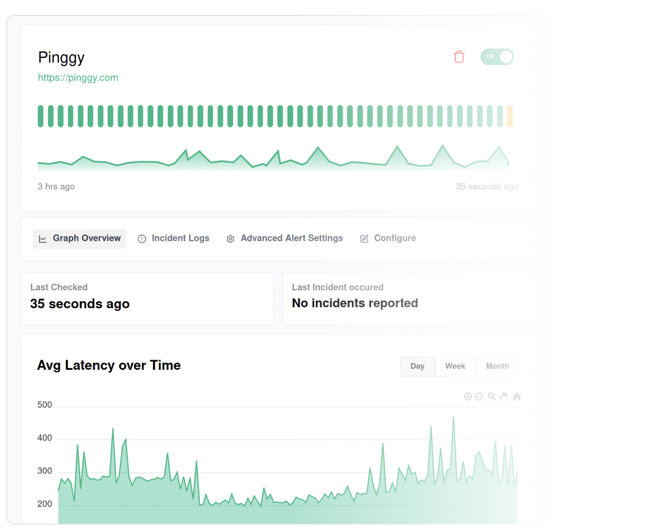Screen dimensions: 670x528
Task: Click the 500 y-axis label
Action: coord(45,405)
